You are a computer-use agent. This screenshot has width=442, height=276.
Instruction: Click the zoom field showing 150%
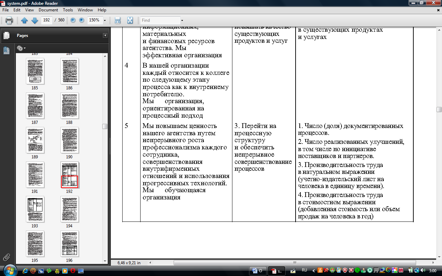(95, 20)
